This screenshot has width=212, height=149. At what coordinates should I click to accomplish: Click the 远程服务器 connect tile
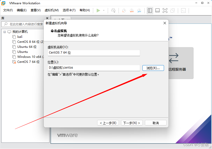click(181, 63)
